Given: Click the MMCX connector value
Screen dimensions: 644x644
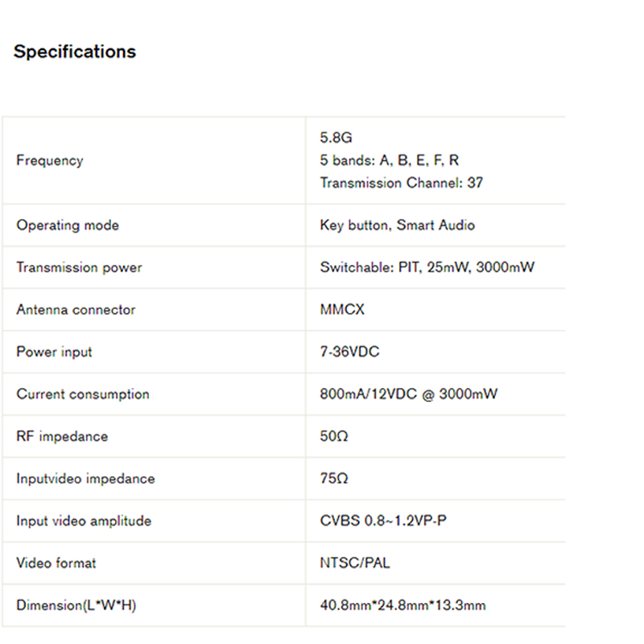Looking at the screenshot, I should click(342, 310).
